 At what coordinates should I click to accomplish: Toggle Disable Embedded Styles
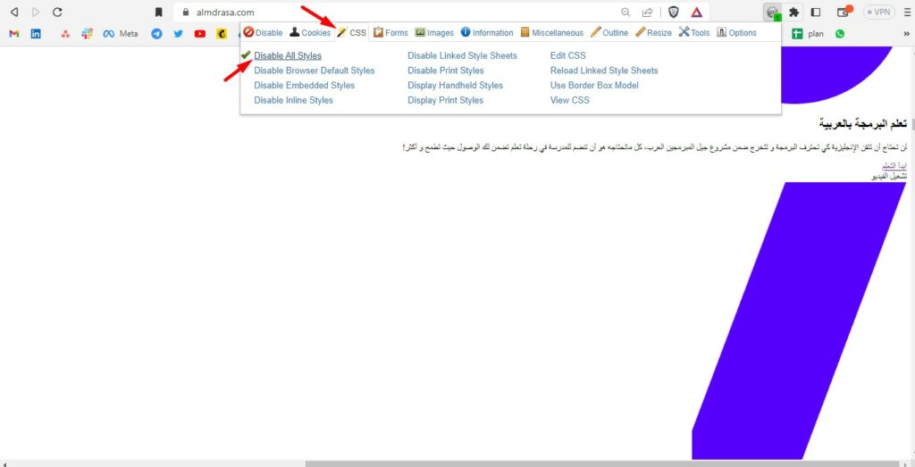click(x=304, y=85)
